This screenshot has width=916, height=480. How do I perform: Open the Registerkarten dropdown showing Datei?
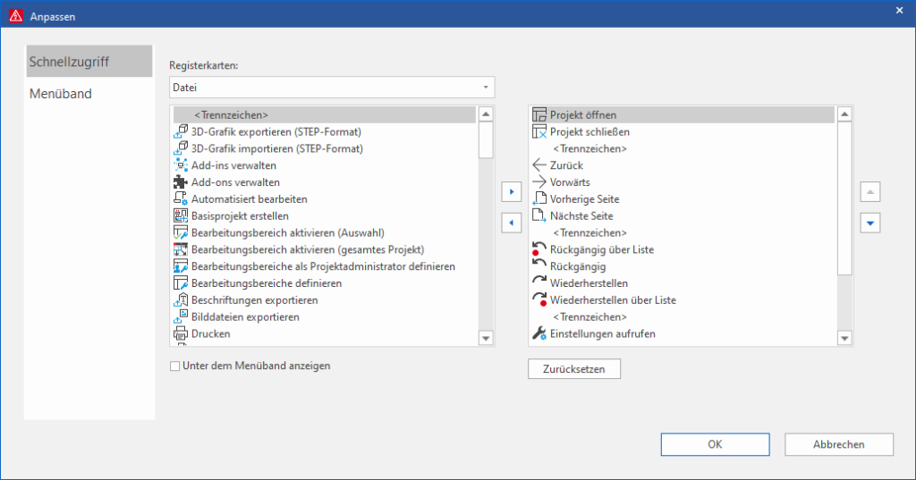(x=332, y=87)
